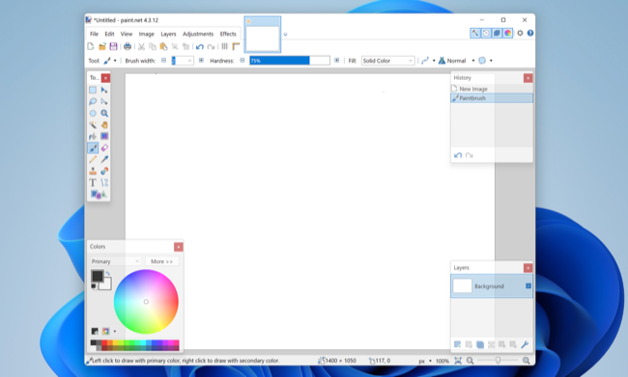Select the Lasso Select tool
This screenshot has width=628, height=377.
coord(93,101)
